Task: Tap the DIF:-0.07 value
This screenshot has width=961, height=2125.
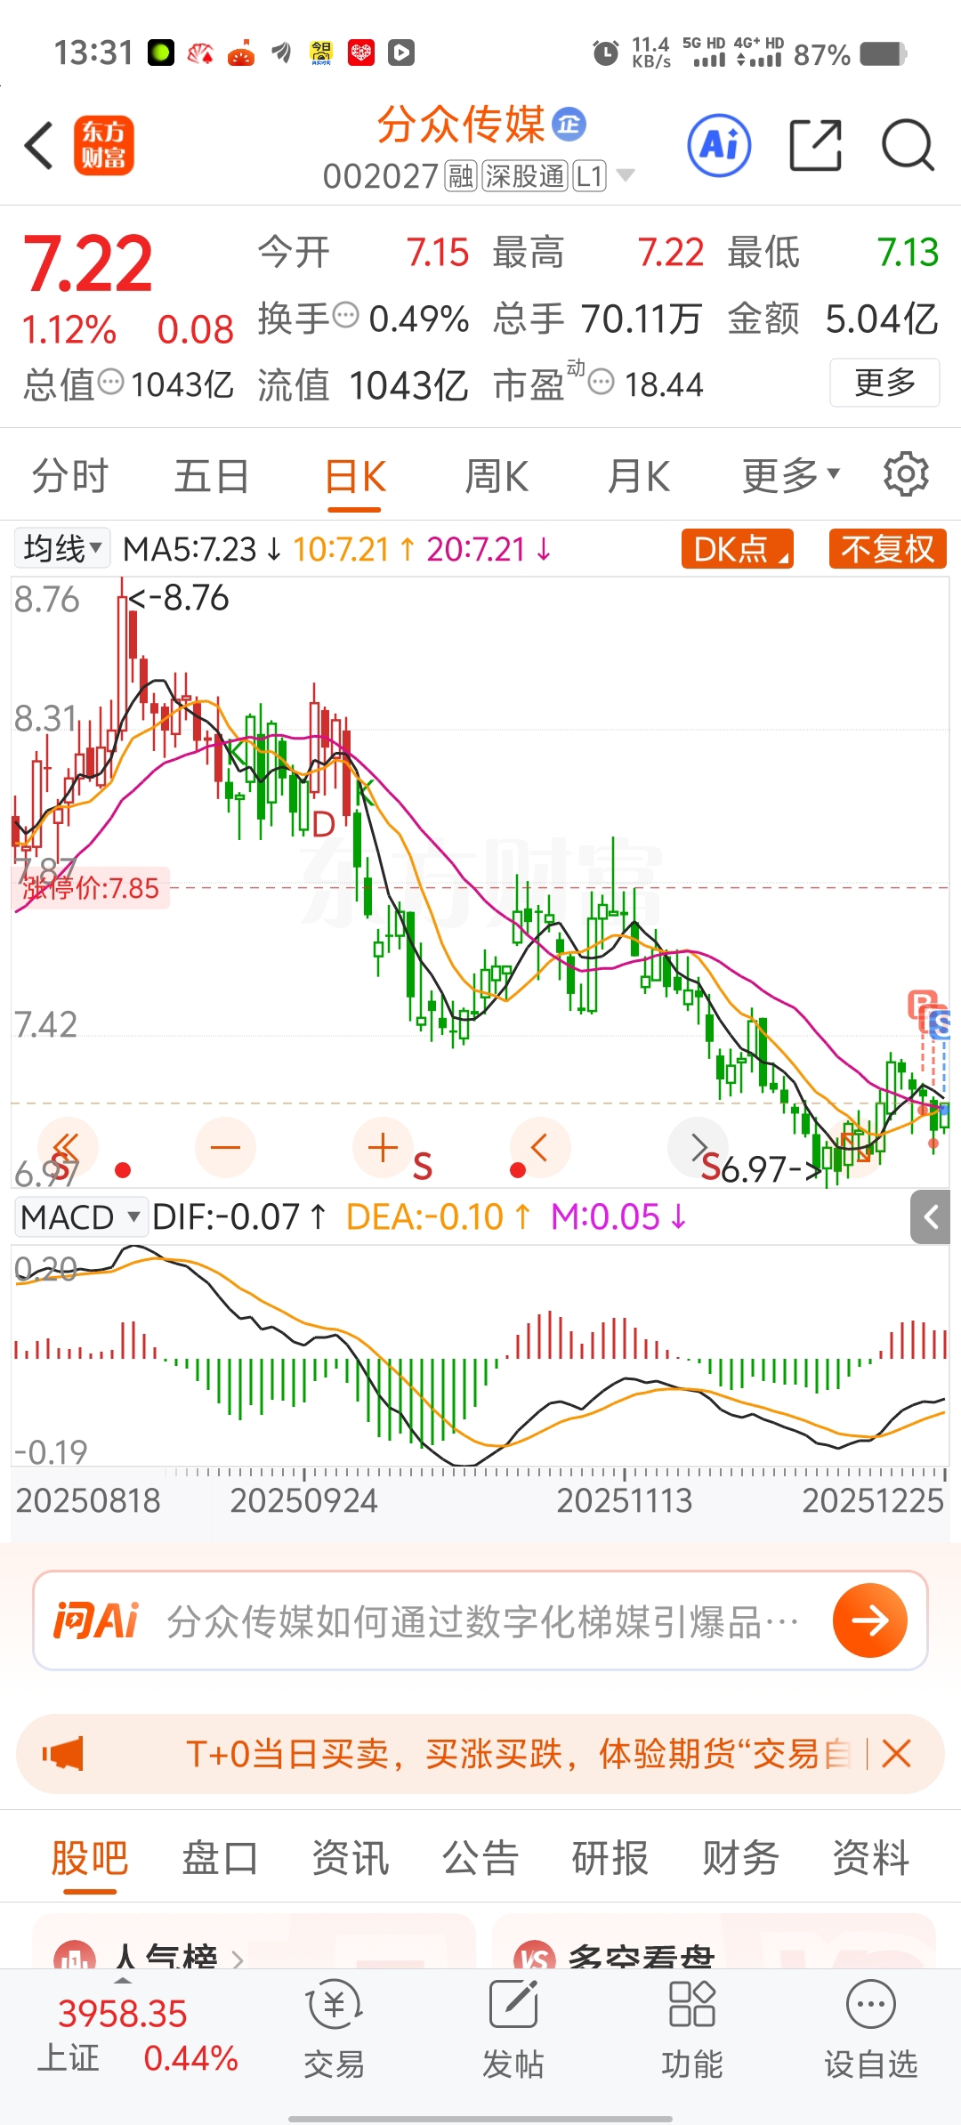Action: pos(226,1216)
